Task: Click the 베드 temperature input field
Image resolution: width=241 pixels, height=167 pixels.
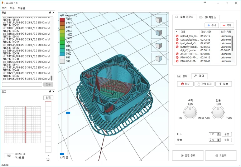Action: [x=213, y=134]
